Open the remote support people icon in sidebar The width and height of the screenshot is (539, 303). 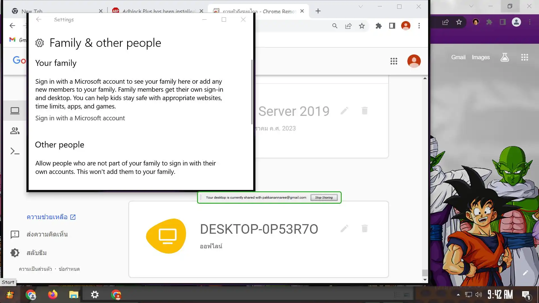click(x=15, y=131)
